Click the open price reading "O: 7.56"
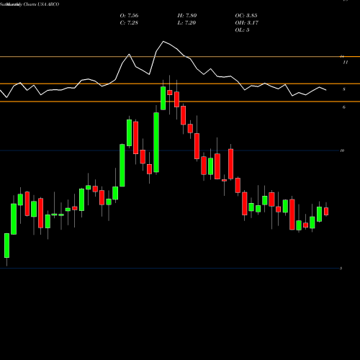This screenshot has height=360, width=360. [x=129, y=16]
